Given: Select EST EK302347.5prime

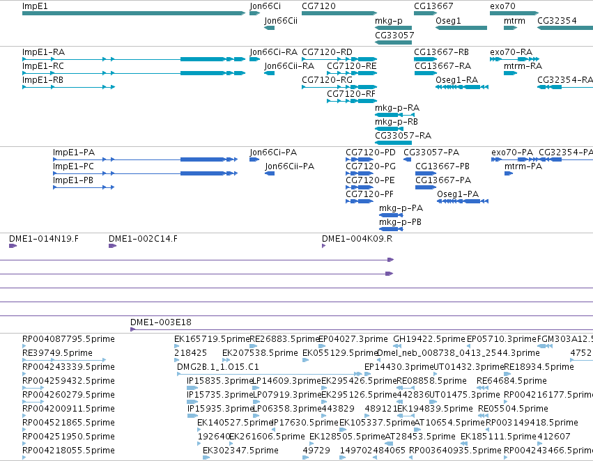Looking at the screenshot, I should point(206,458).
